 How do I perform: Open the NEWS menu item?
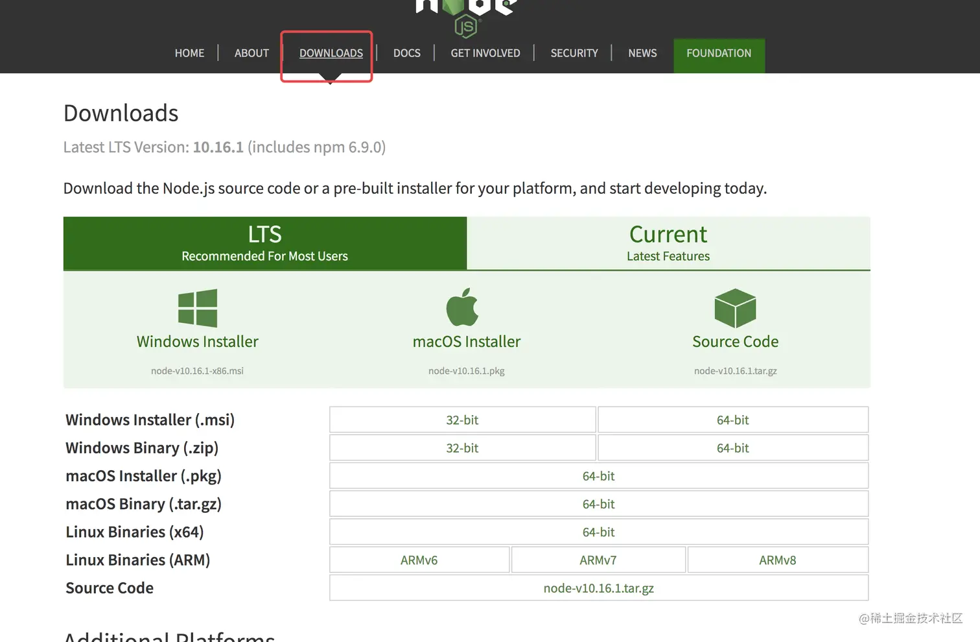pyautogui.click(x=642, y=53)
